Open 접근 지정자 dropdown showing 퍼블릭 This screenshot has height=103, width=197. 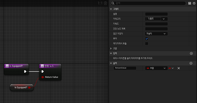(157, 34)
